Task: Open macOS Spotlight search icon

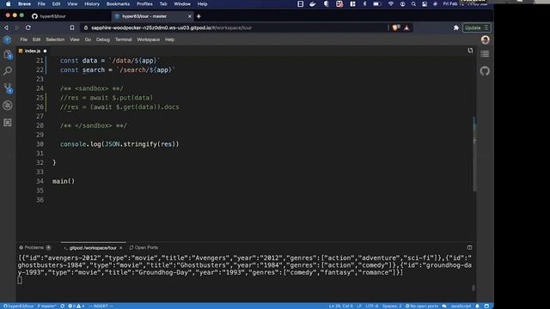Action: click(413, 3)
